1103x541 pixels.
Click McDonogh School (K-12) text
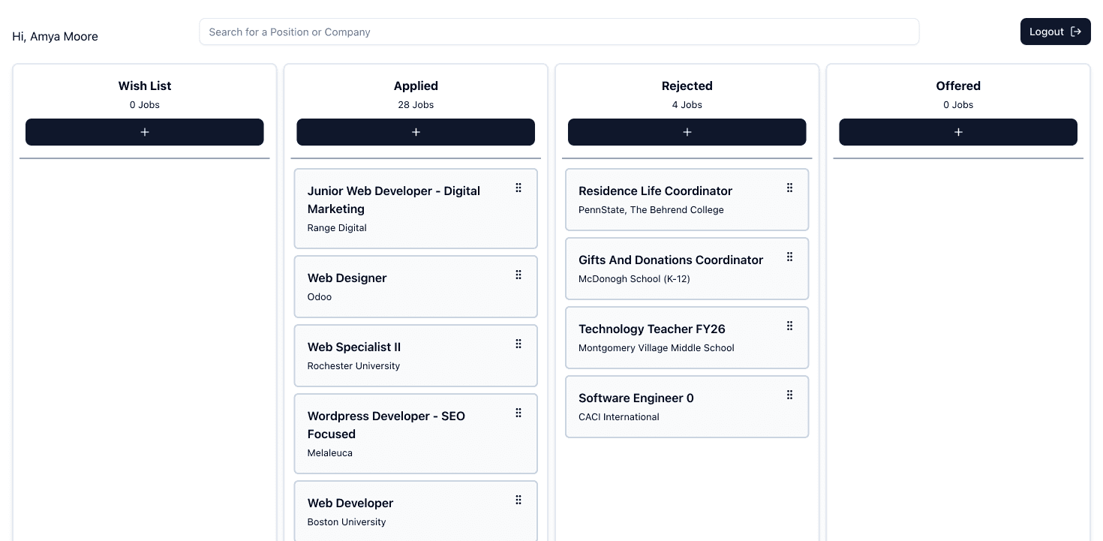click(634, 278)
